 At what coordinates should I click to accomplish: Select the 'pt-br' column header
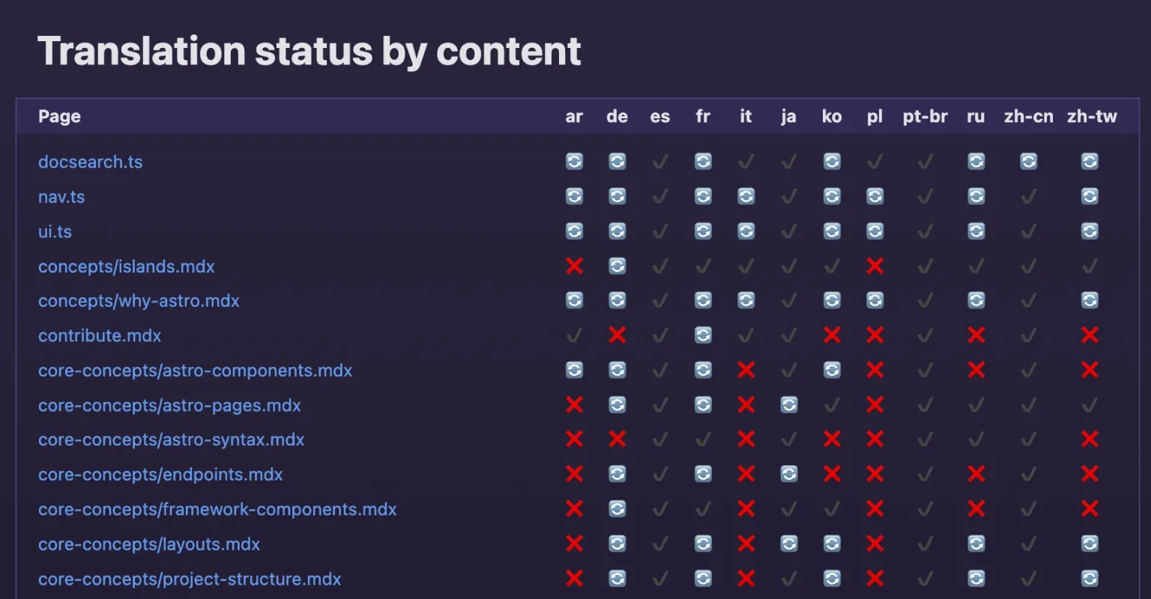tap(925, 116)
